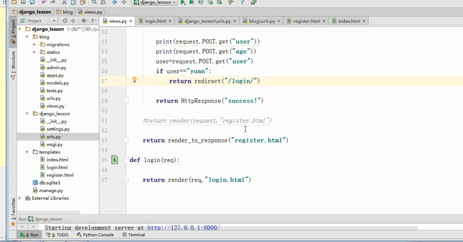Click the Paste toolbar icon
The height and width of the screenshot is (242, 463).
[82, 2]
